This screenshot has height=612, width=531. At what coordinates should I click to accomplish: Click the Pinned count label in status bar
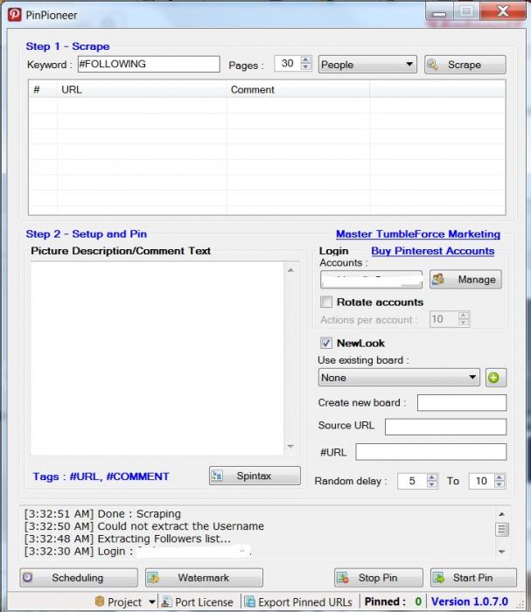pos(393,602)
